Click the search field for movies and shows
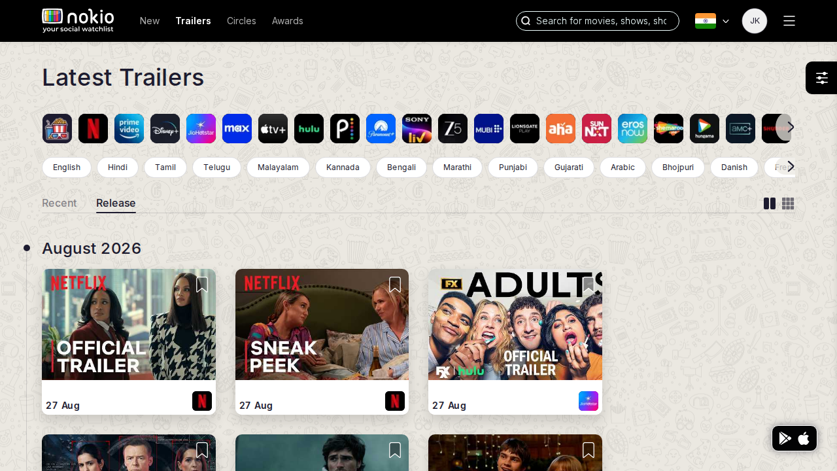This screenshot has height=471, width=837. [598, 21]
